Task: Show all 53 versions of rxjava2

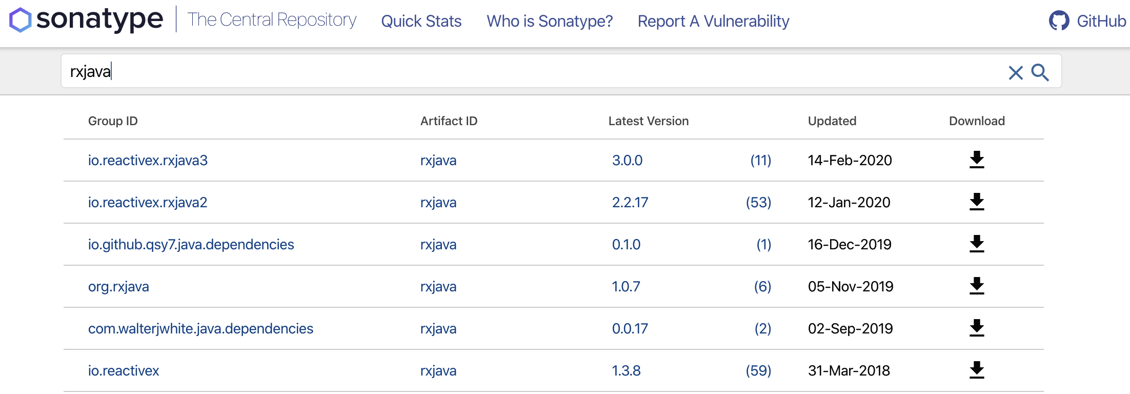Action: tap(758, 203)
